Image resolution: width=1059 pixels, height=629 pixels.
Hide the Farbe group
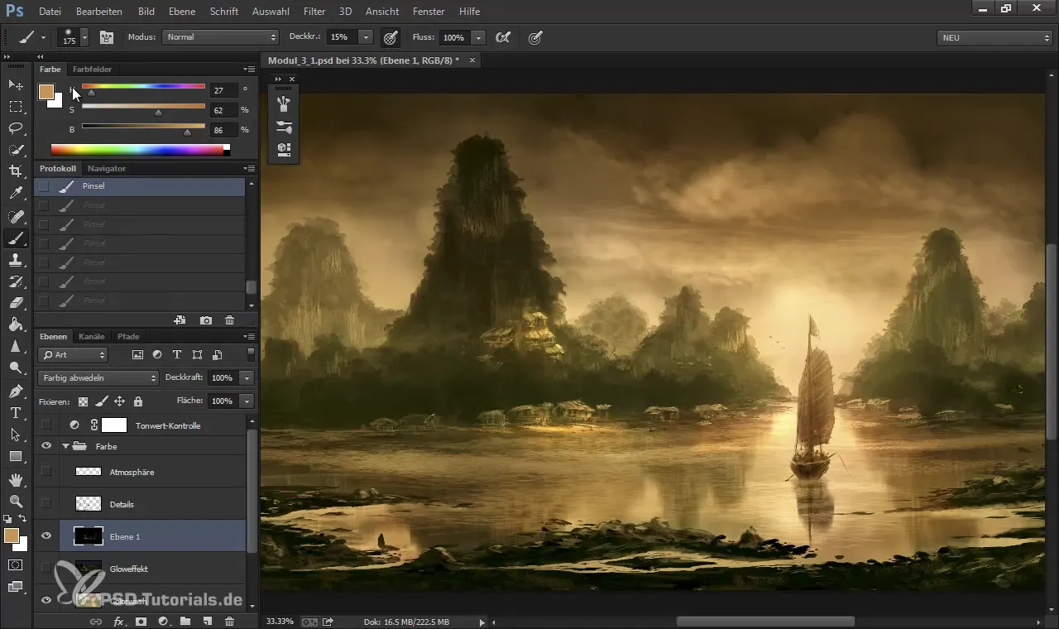(46, 446)
